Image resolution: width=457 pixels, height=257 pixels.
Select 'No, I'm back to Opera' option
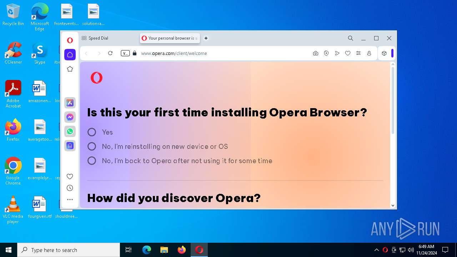92,161
